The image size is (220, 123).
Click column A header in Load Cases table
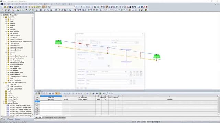[51, 96]
